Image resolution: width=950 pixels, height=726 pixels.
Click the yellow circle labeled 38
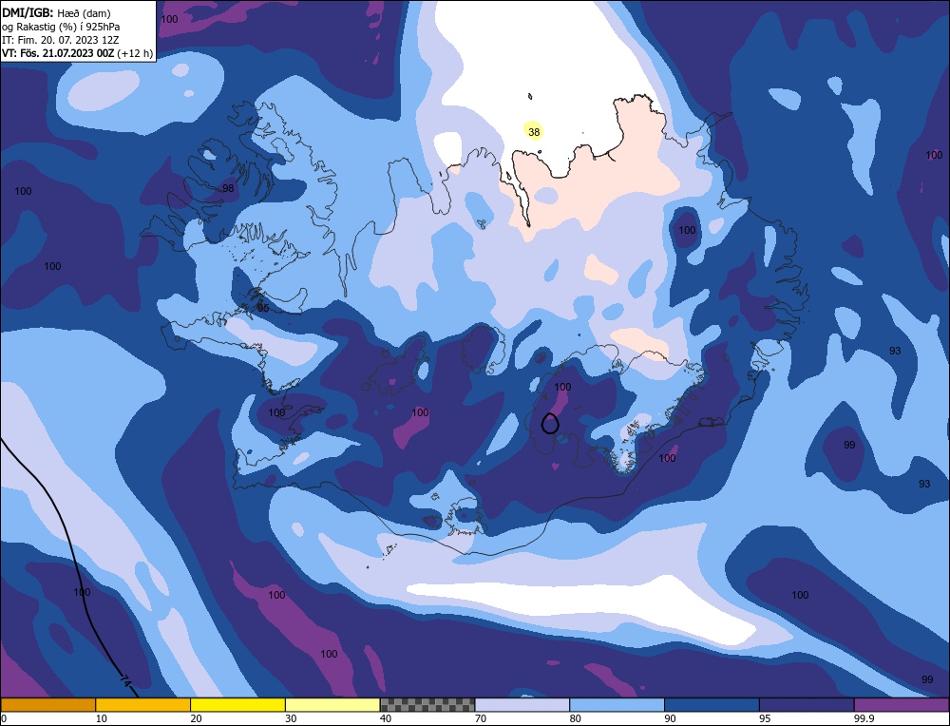[x=533, y=131]
